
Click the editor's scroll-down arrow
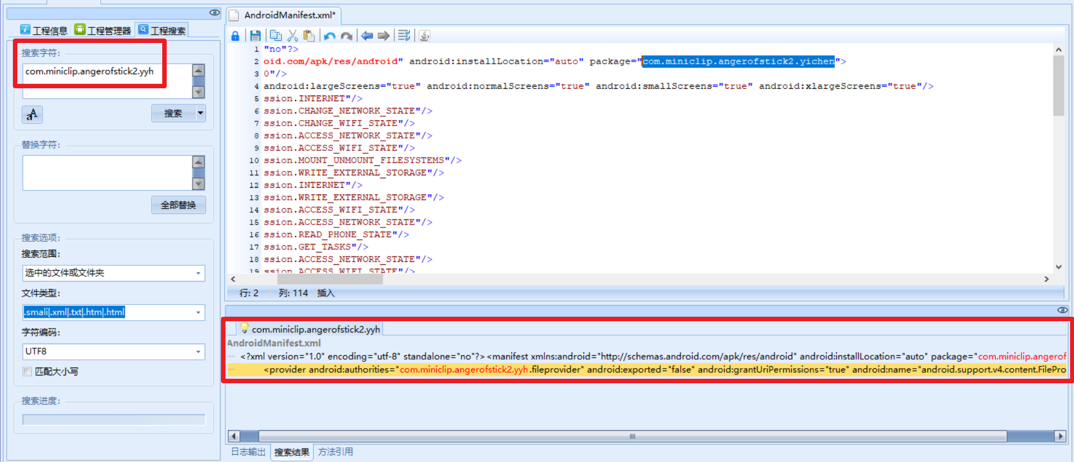coord(1058,267)
